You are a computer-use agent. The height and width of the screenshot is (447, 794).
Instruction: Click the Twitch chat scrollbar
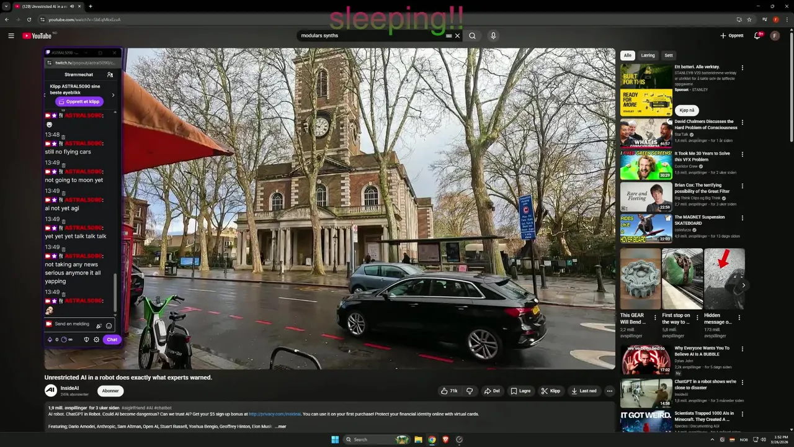click(x=115, y=292)
